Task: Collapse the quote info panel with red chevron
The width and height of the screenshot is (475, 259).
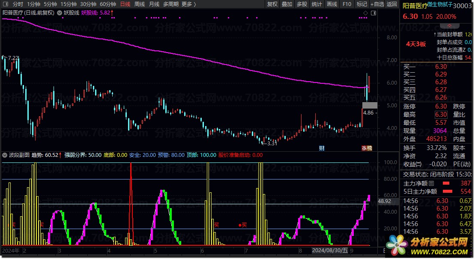Action: 449,26
